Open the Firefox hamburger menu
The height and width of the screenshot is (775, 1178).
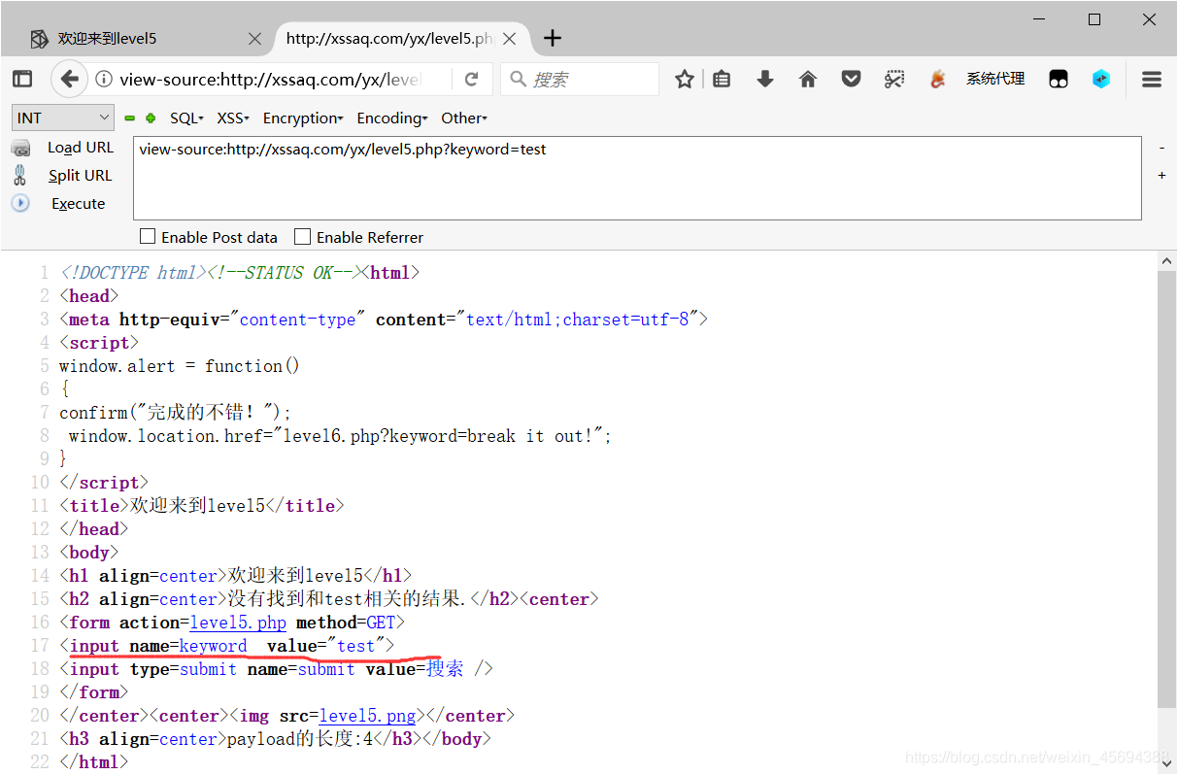(x=1152, y=80)
